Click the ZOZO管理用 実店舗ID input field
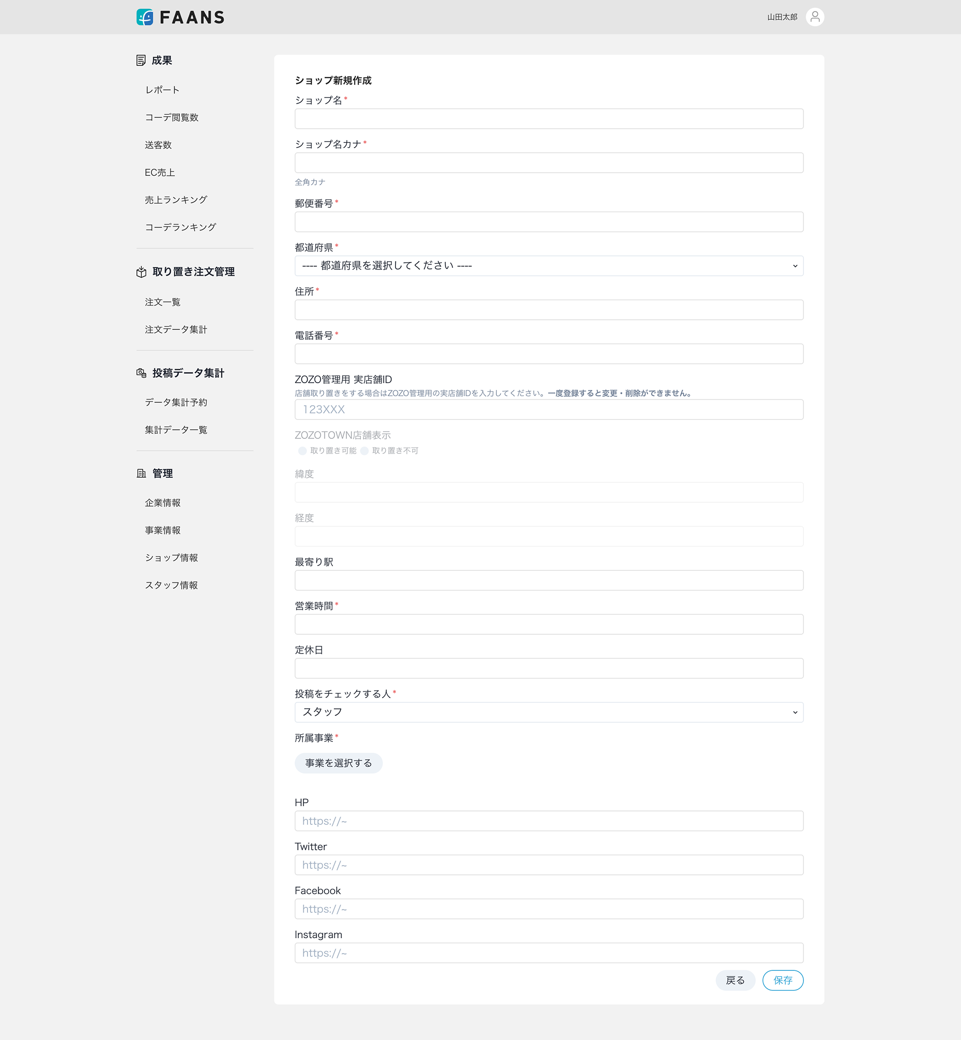 pos(549,410)
